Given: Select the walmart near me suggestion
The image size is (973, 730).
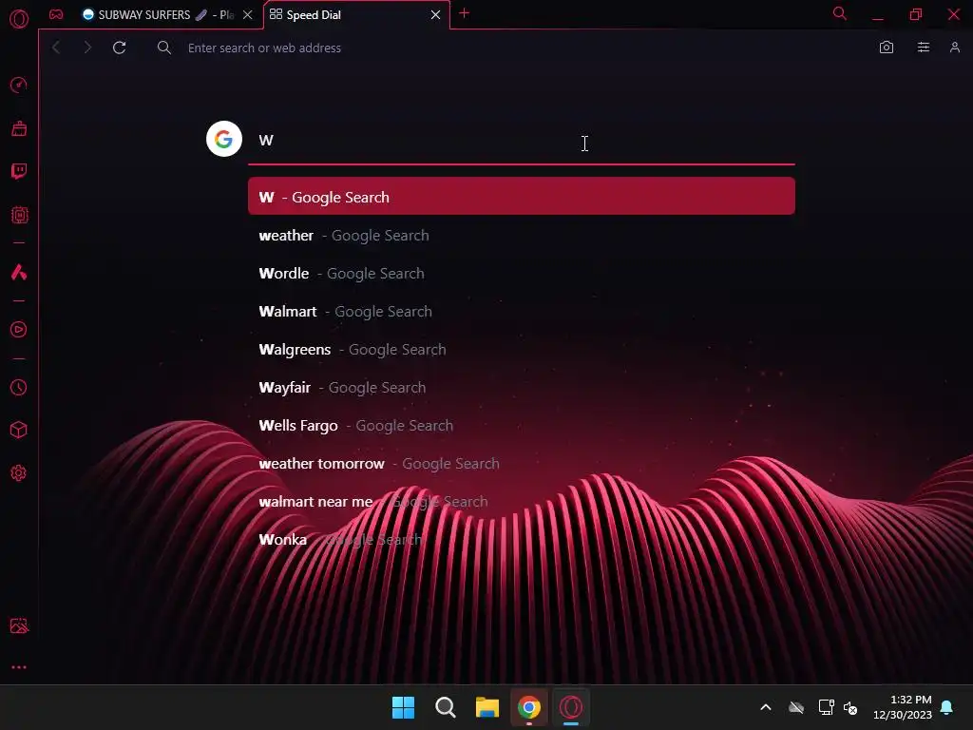Looking at the screenshot, I should coord(522,502).
